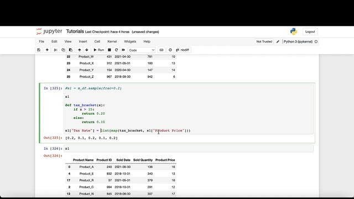Paste cells below icon
Image resolution: width=354 pixels, height=199 pixels.
point(71,50)
